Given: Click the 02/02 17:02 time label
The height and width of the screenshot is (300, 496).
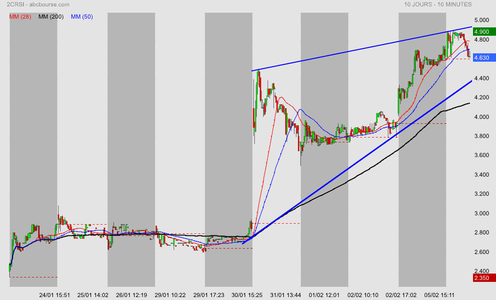Looking at the screenshot, I should [x=401, y=295].
